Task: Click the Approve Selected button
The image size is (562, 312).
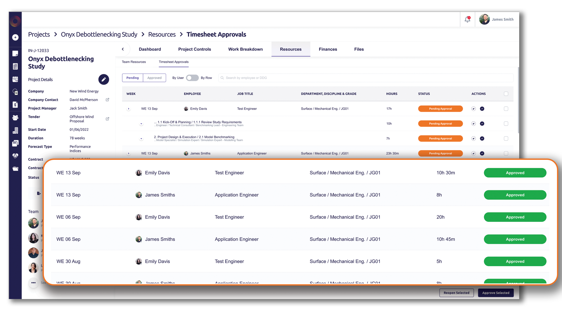Action: click(x=496, y=293)
